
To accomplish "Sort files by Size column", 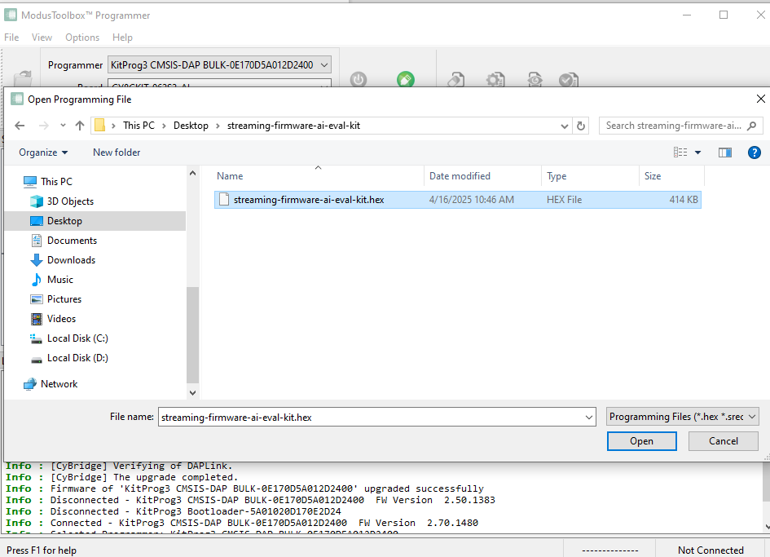I will pos(671,176).
